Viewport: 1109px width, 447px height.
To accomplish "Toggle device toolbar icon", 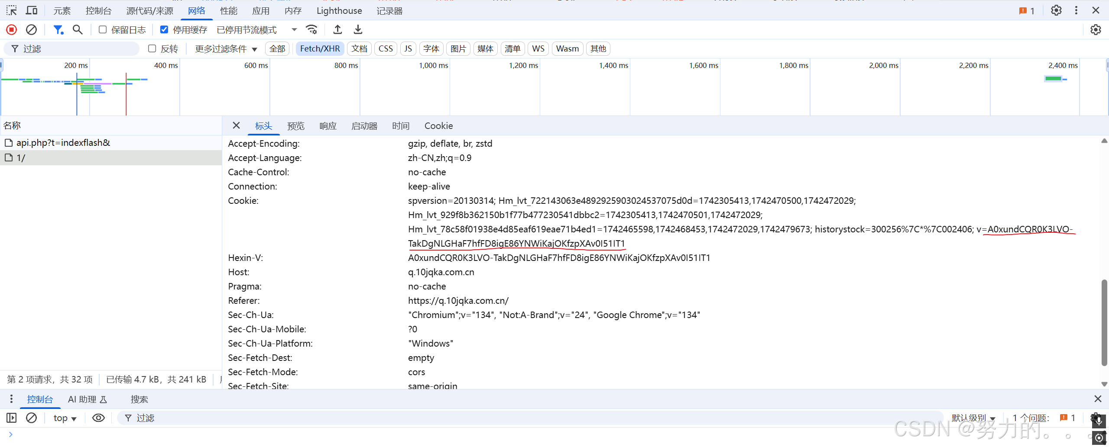I will pos(32,10).
